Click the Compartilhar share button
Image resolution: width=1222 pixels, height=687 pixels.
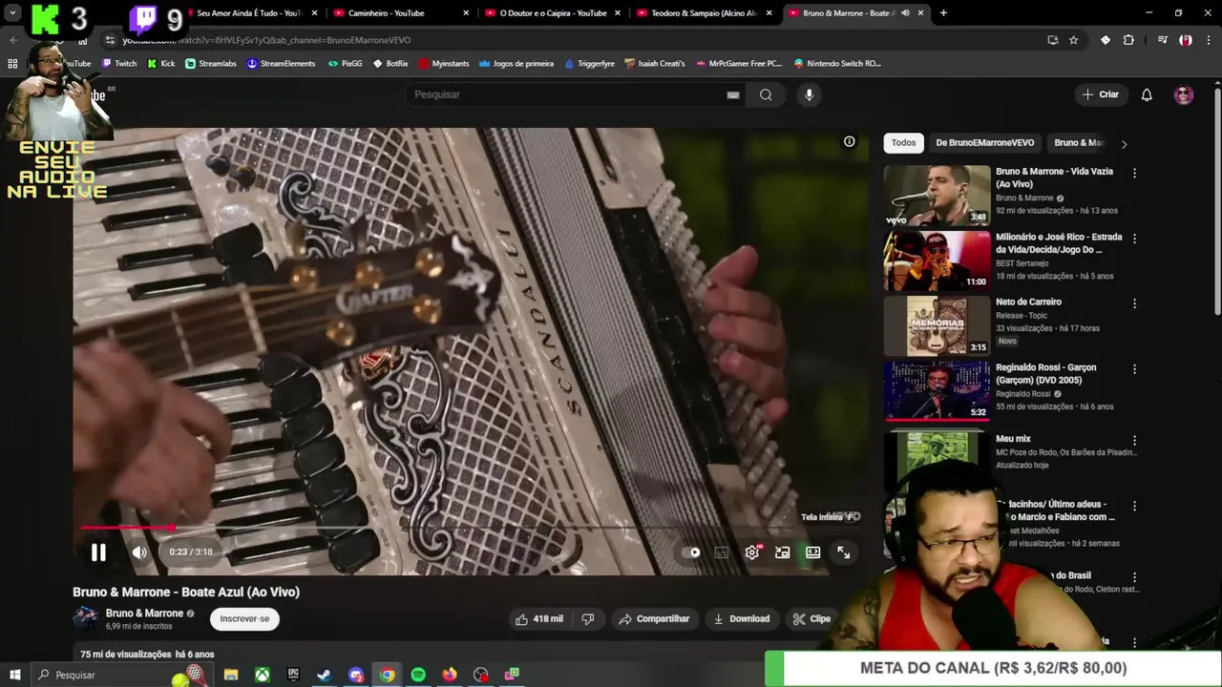(x=654, y=619)
